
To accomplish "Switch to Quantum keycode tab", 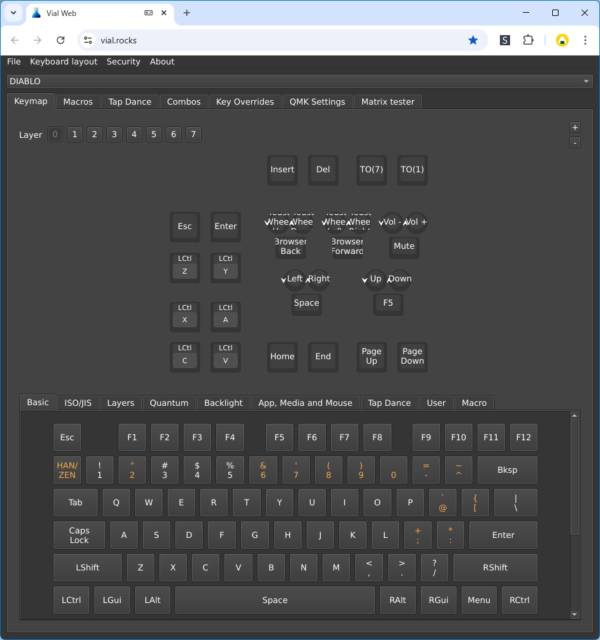I will click(169, 403).
